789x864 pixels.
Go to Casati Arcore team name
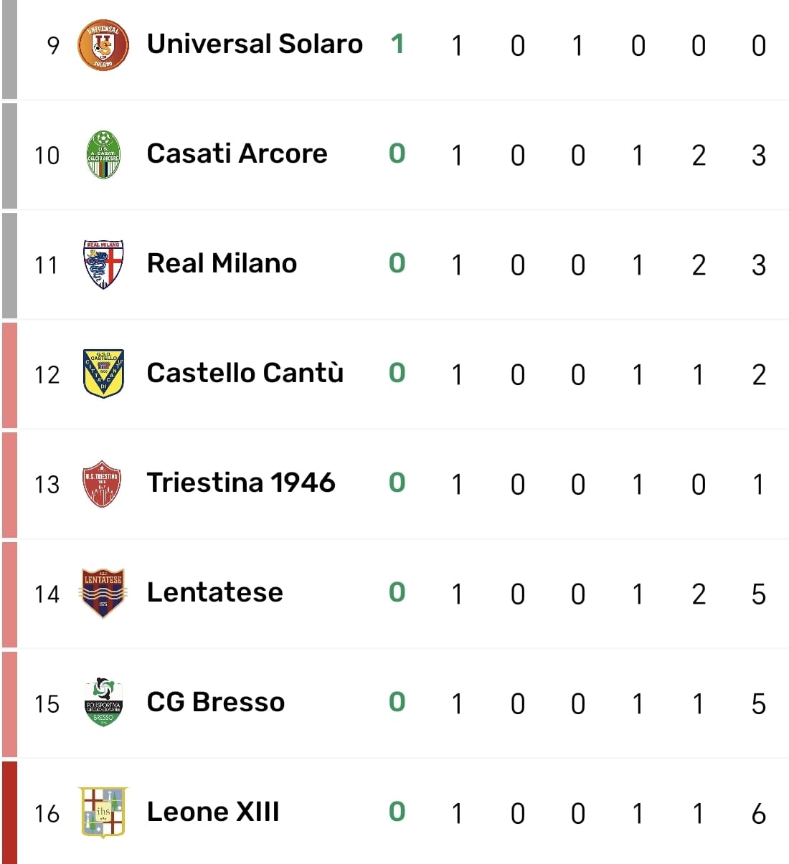[237, 154]
